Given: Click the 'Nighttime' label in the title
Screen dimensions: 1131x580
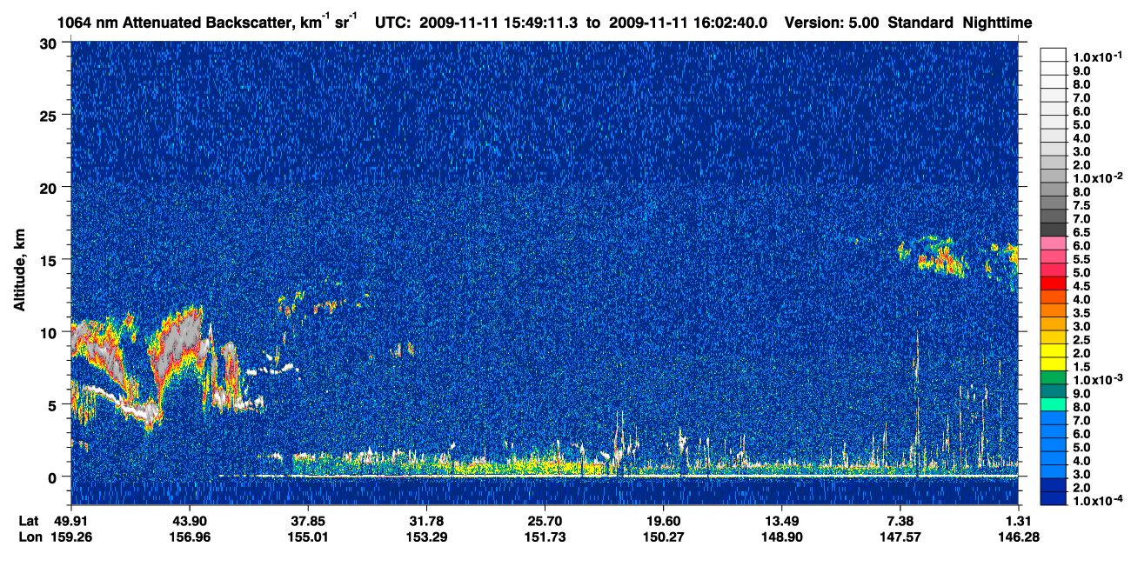Looking at the screenshot, I should point(997,23).
